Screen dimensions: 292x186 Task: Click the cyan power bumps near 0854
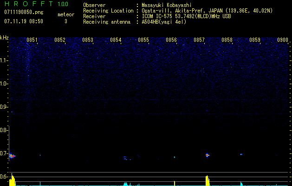127,184
